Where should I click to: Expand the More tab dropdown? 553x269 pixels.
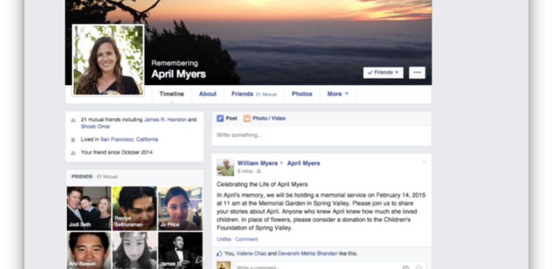pos(337,94)
